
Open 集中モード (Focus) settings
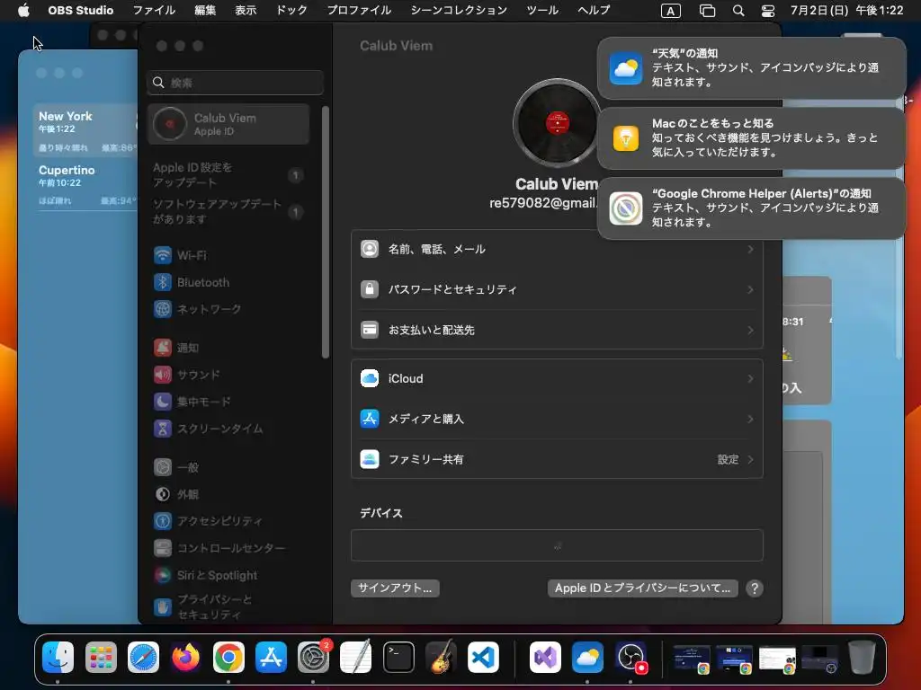192,402
